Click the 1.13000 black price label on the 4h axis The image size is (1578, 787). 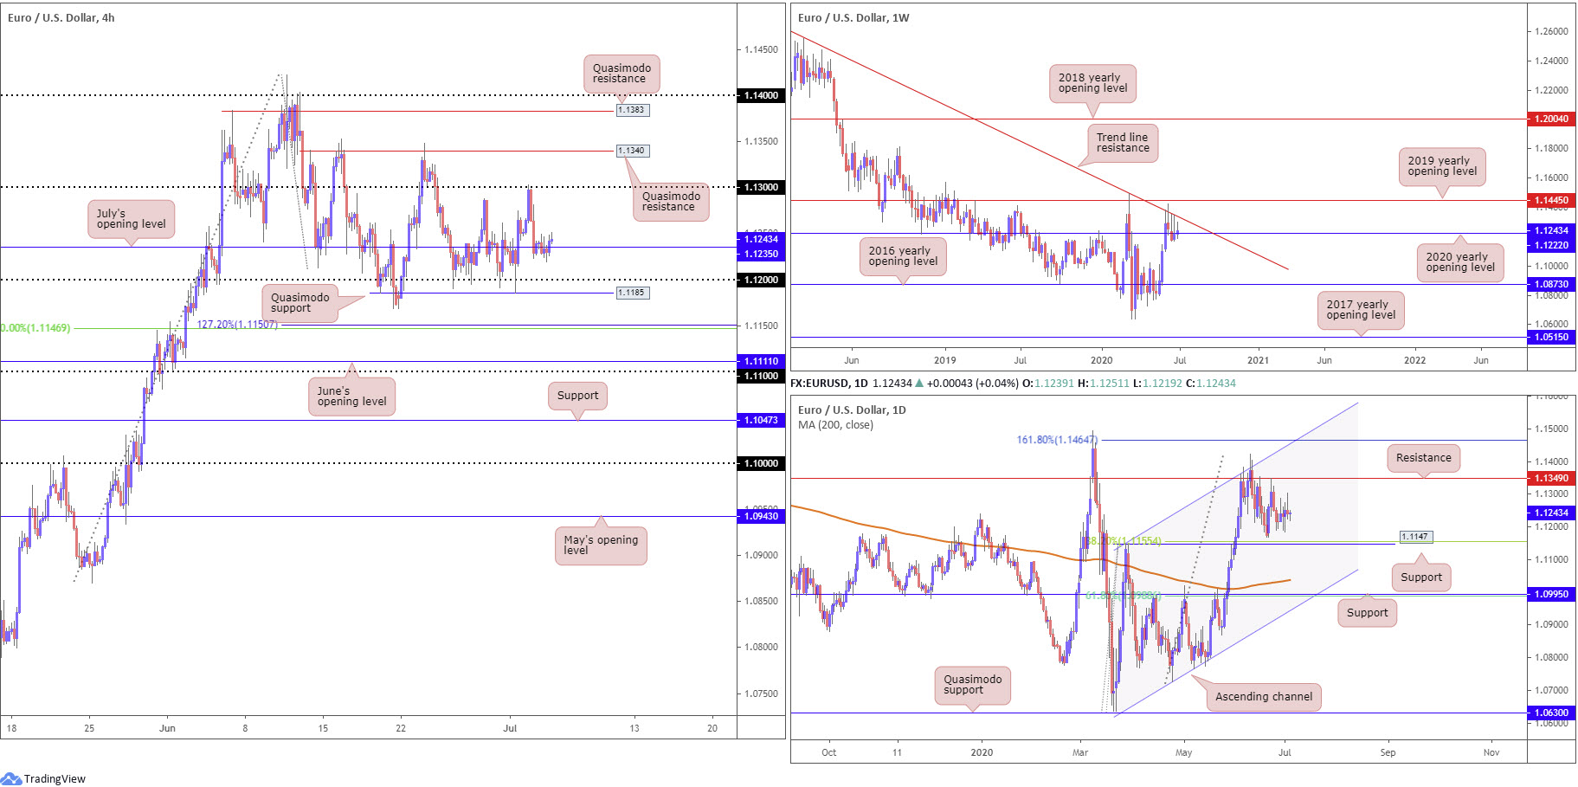(762, 187)
